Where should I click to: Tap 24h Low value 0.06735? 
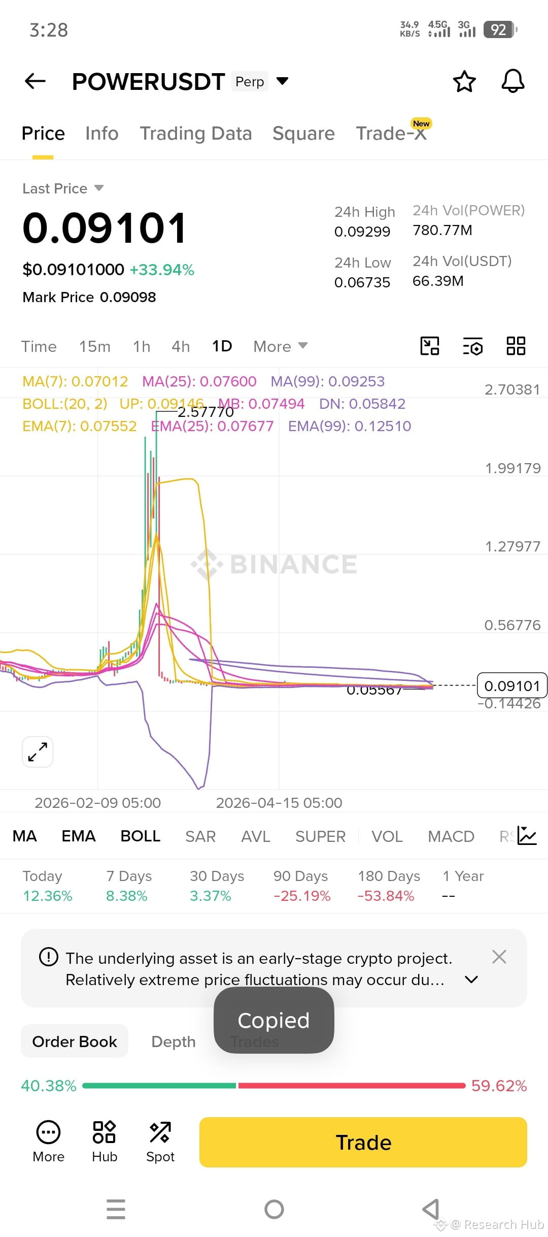[362, 282]
